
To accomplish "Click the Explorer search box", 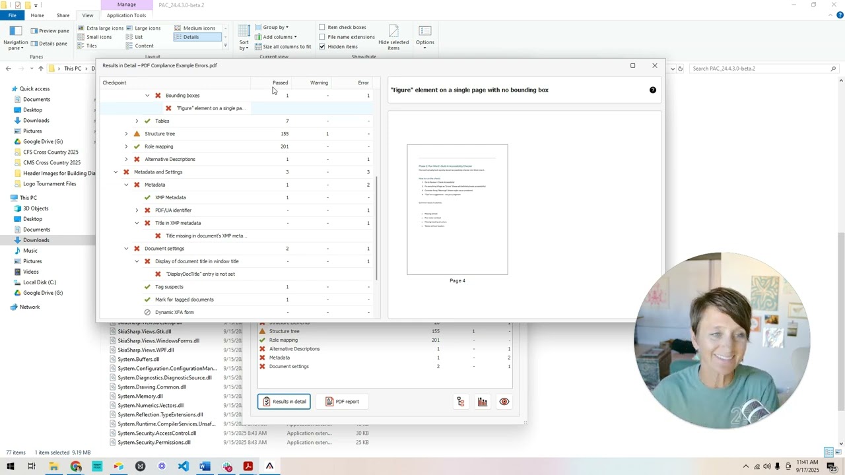I will click(762, 69).
